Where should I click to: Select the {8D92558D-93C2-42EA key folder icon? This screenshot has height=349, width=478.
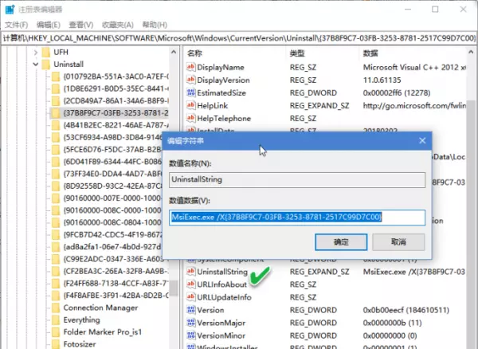56,186
